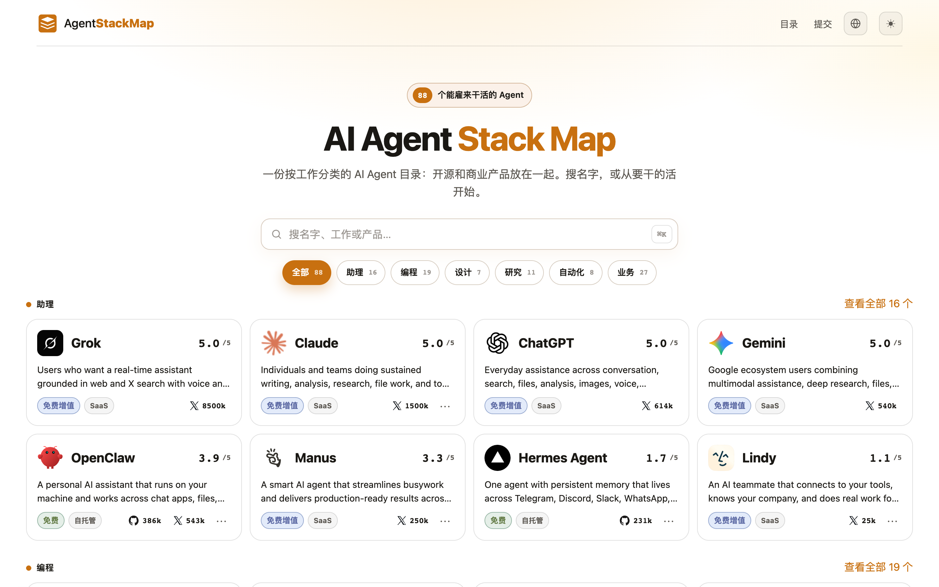The image size is (939, 587).
Task: Open the 提交 navigation link
Action: pos(823,24)
